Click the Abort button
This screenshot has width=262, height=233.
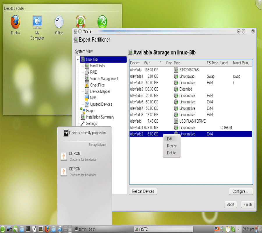[x=231, y=204]
